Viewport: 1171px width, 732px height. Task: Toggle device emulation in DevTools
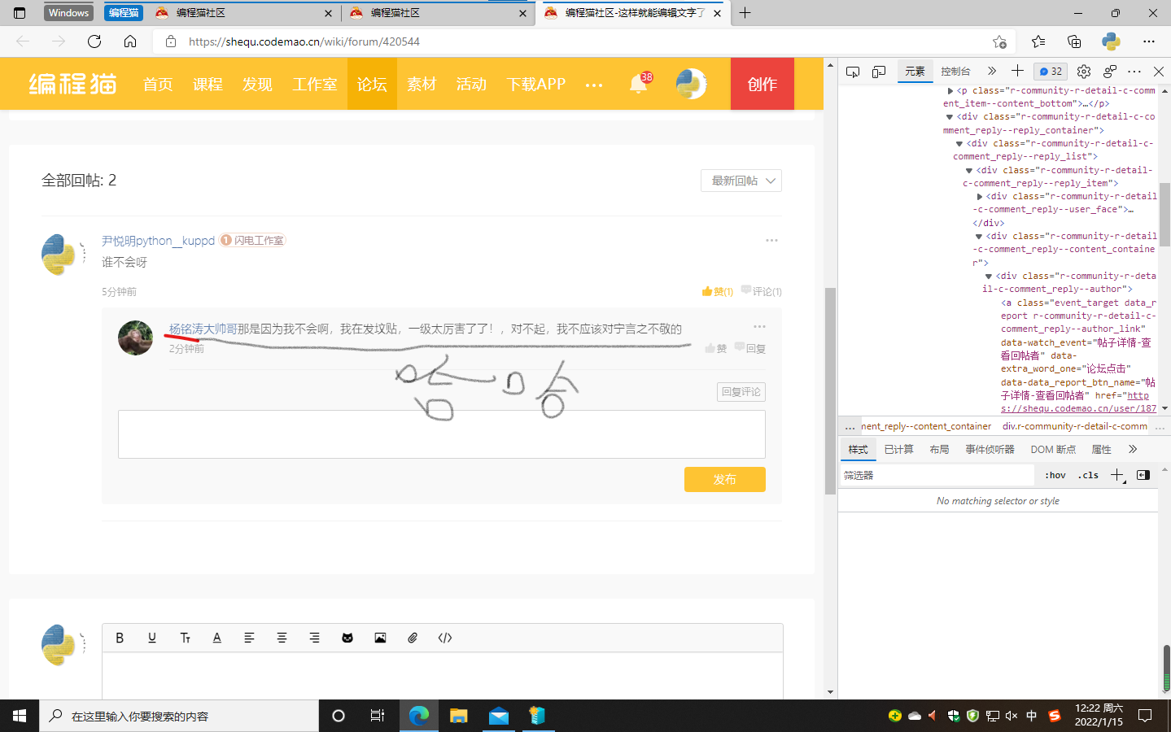(x=879, y=72)
